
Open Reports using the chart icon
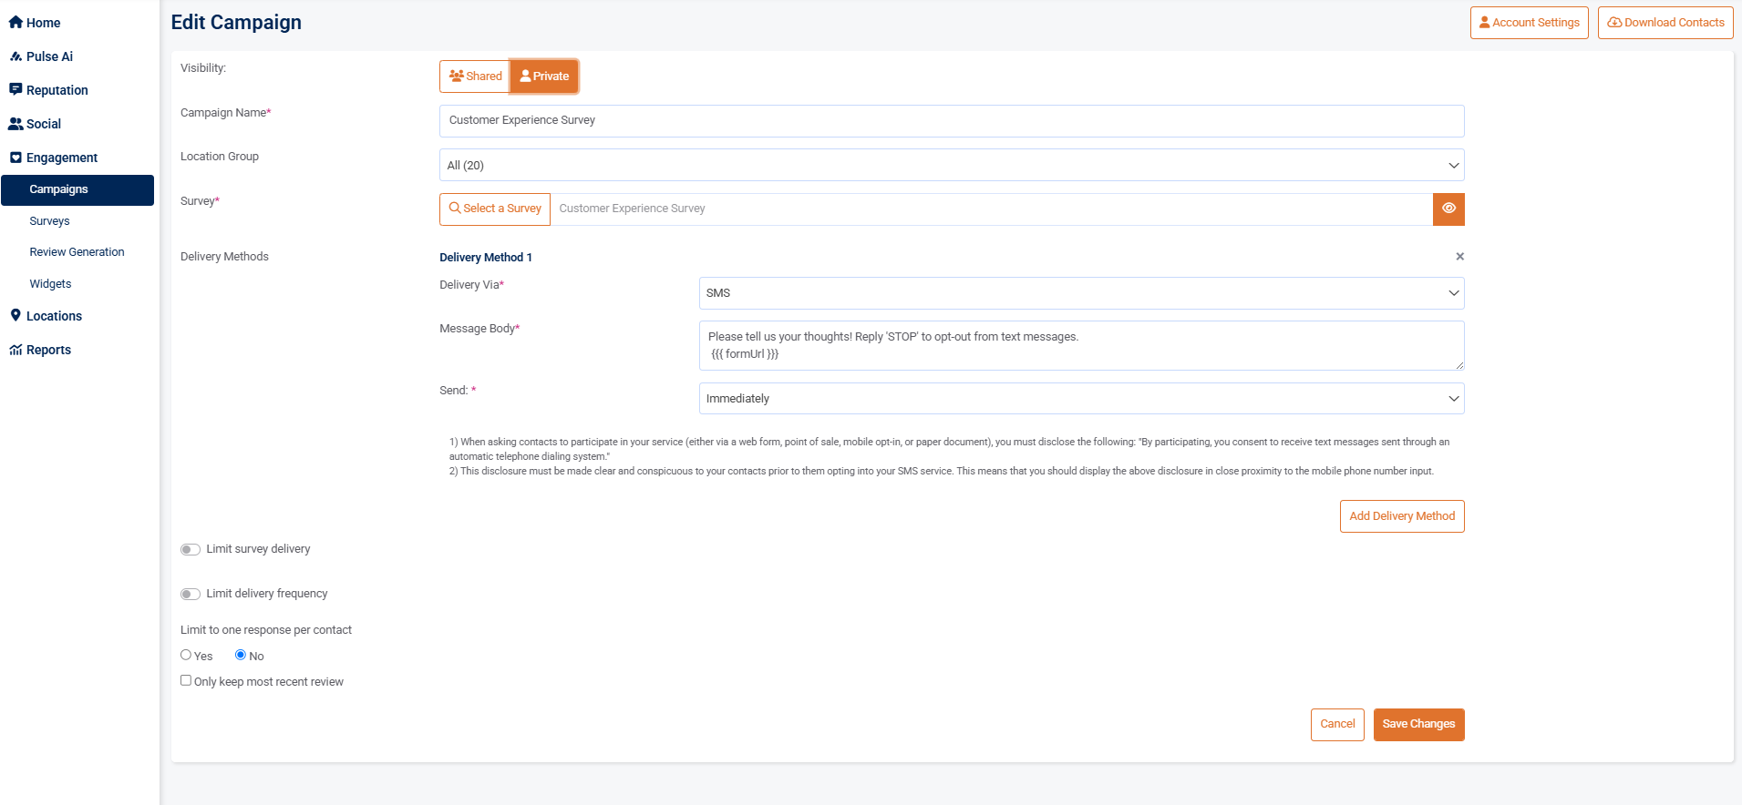[15, 350]
